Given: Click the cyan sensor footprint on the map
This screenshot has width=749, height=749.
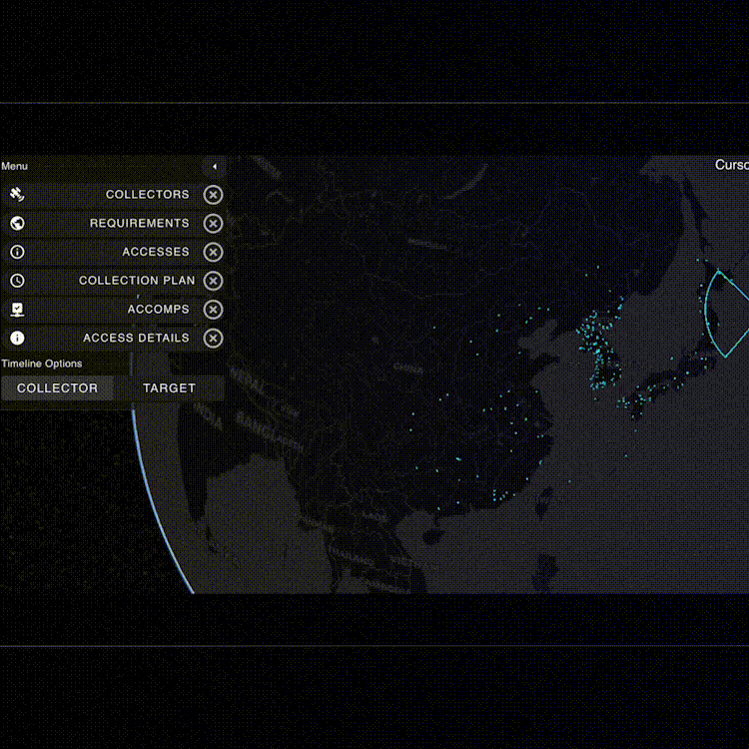Looking at the screenshot, I should [726, 313].
